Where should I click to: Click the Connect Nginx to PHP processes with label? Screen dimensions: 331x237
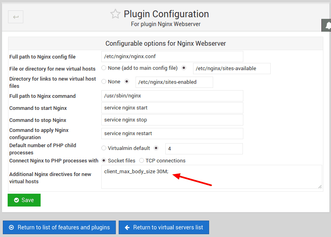point(54,161)
